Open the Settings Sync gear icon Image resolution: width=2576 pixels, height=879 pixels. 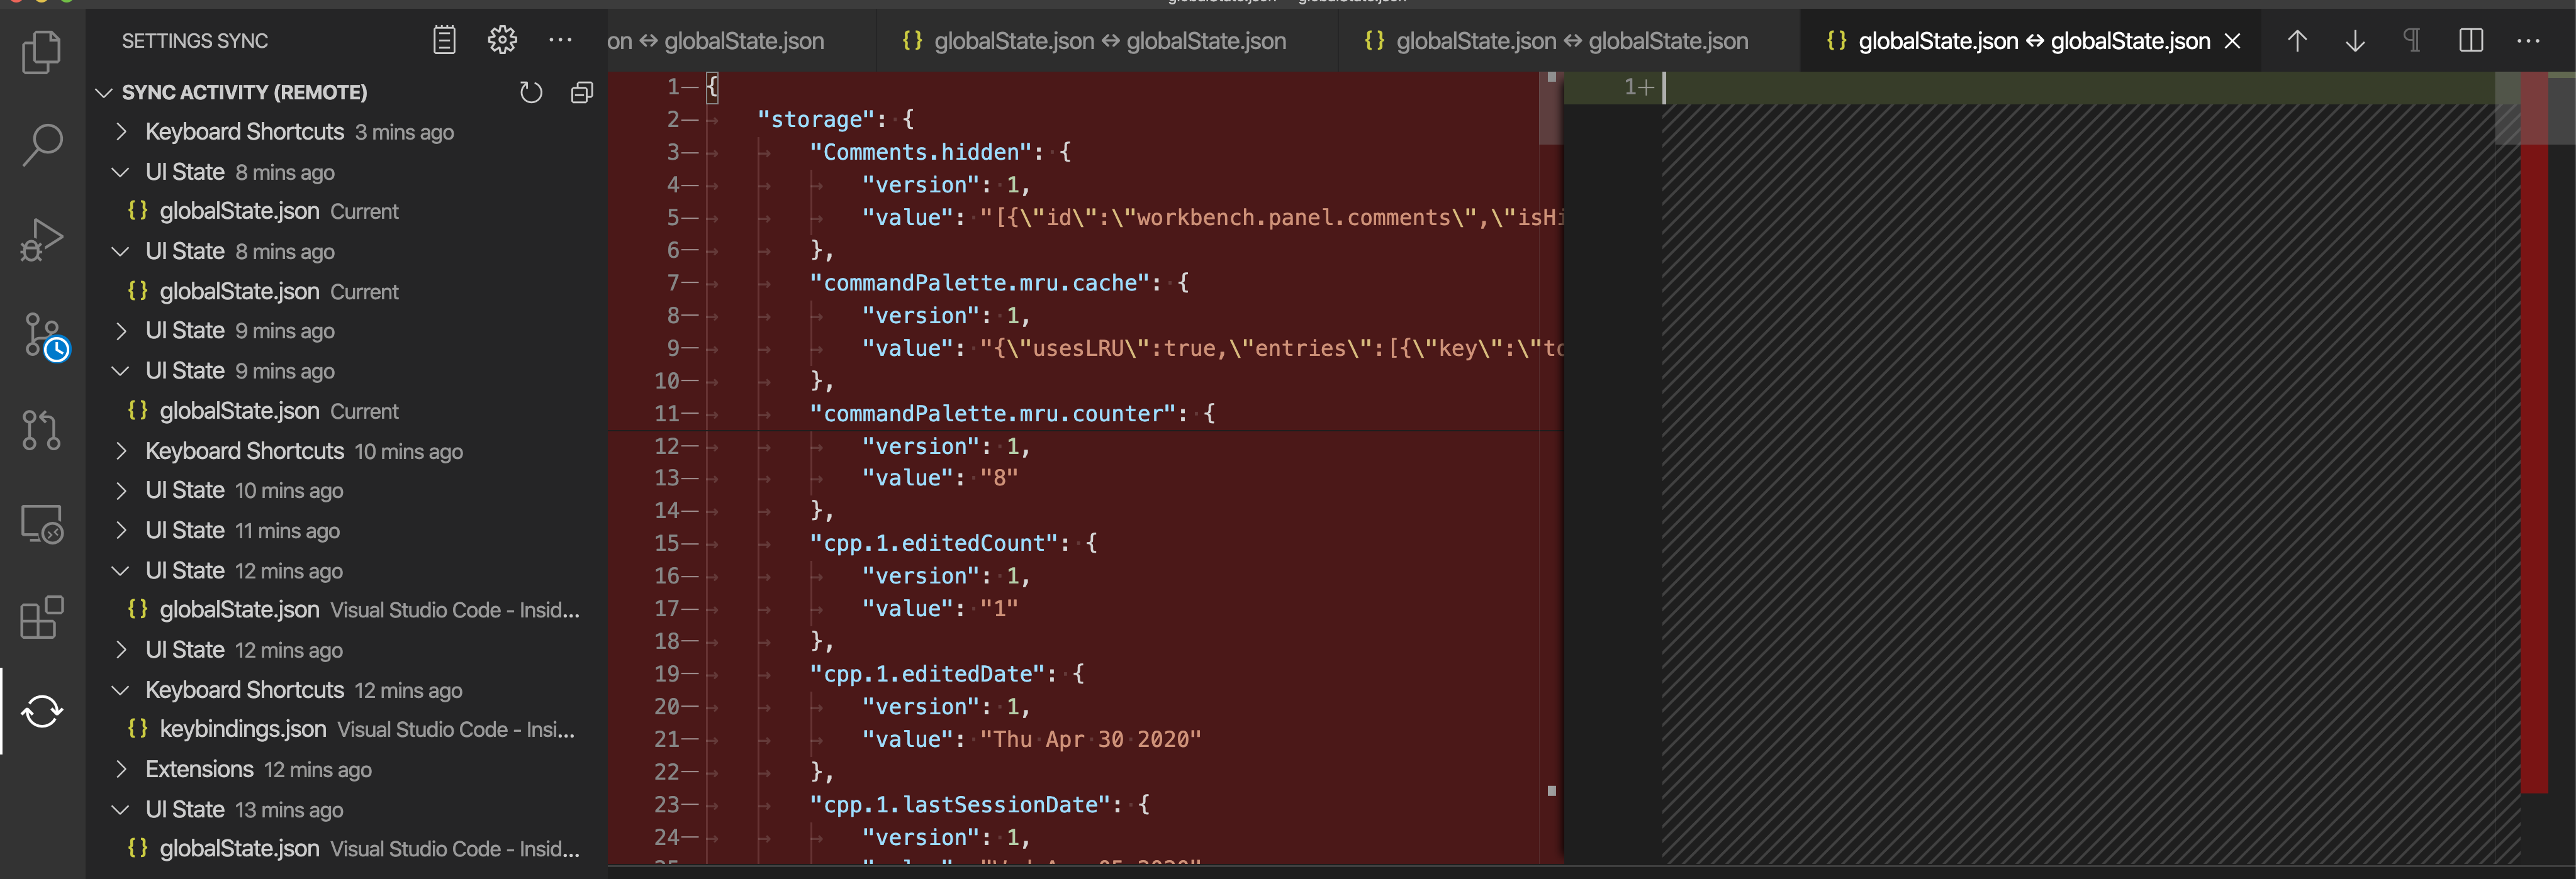click(x=502, y=40)
